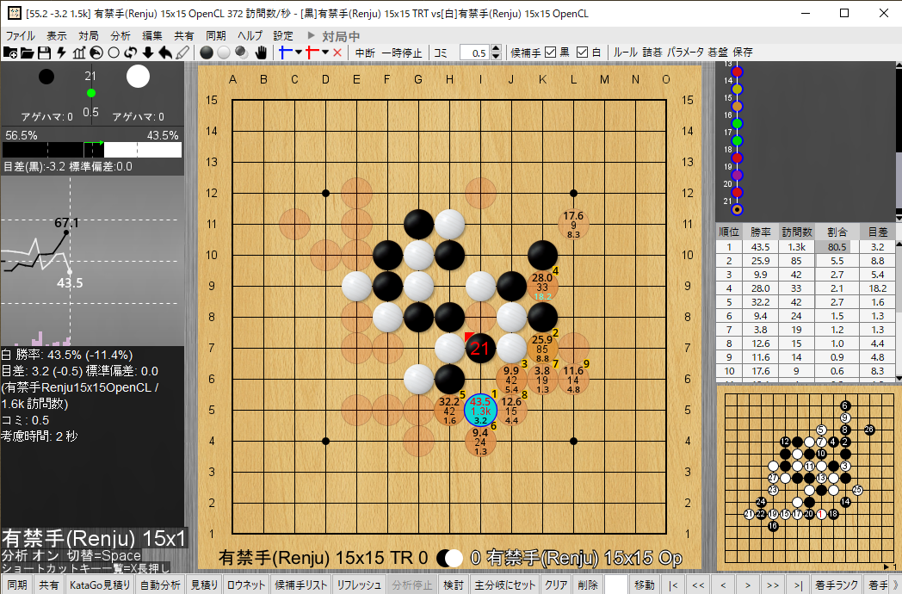Open the red marker dropdown arrow
This screenshot has width=902, height=594.
[325, 53]
